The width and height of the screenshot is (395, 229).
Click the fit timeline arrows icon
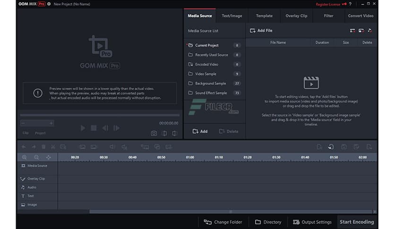(48, 158)
